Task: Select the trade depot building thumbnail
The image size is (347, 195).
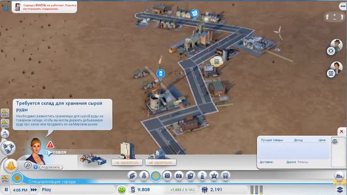Action: [x=93, y=159]
